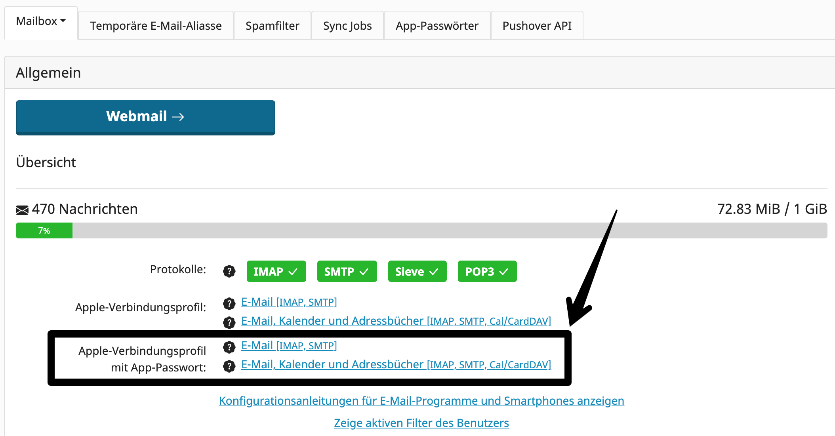The height and width of the screenshot is (436, 835).
Task: Go to Sync Jobs tab
Action: [x=347, y=26]
